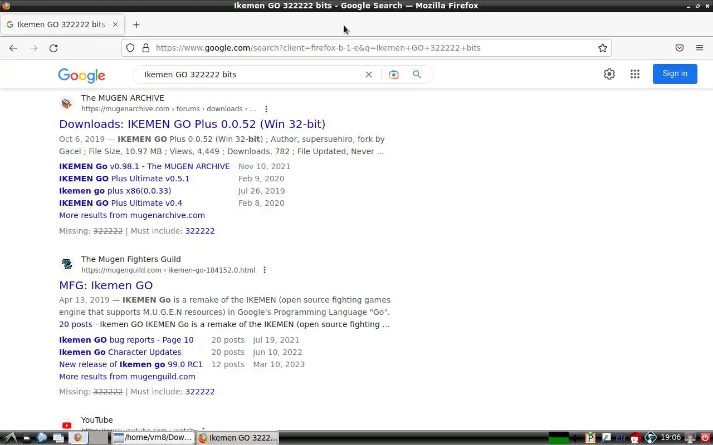Switch to /home/vm8/Dow... taskbar window
The width and height of the screenshot is (713, 445).
(x=153, y=438)
